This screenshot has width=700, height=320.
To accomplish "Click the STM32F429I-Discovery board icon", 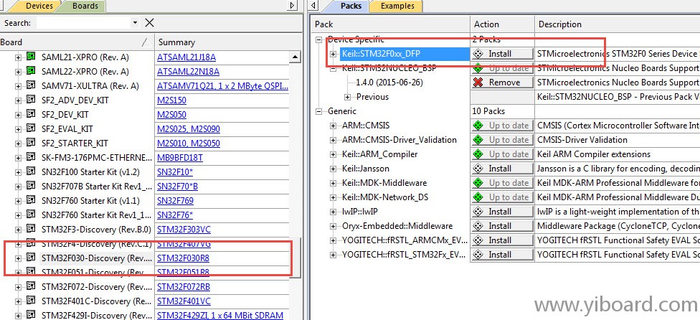I will 31,314.
